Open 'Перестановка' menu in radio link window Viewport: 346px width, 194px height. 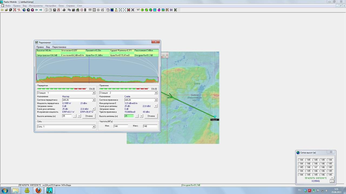point(59,47)
